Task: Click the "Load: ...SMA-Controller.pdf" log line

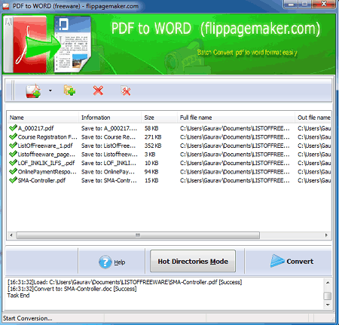Action: tap(124, 282)
